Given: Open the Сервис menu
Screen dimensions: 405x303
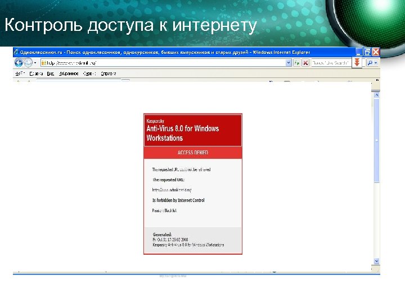Looking at the screenshot, I should tap(89, 74).
